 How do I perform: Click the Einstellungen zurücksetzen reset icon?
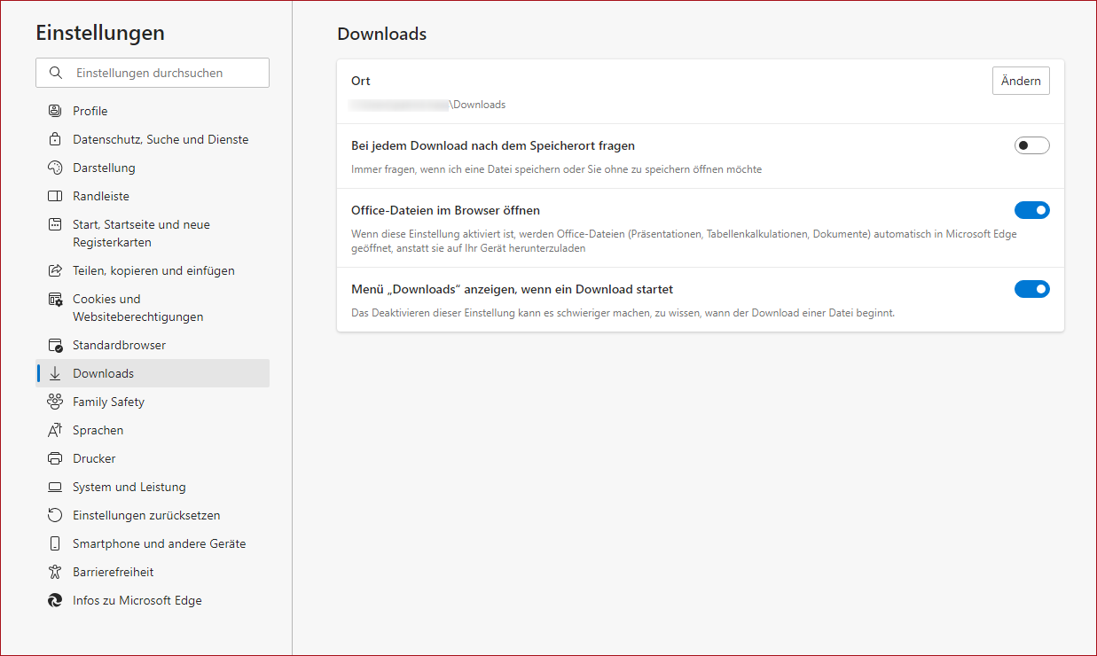[x=55, y=515]
